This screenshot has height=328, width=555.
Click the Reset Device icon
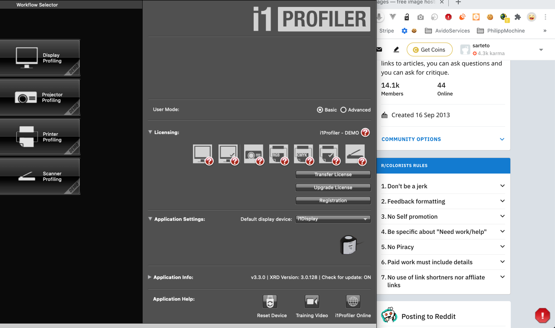pyautogui.click(x=270, y=302)
